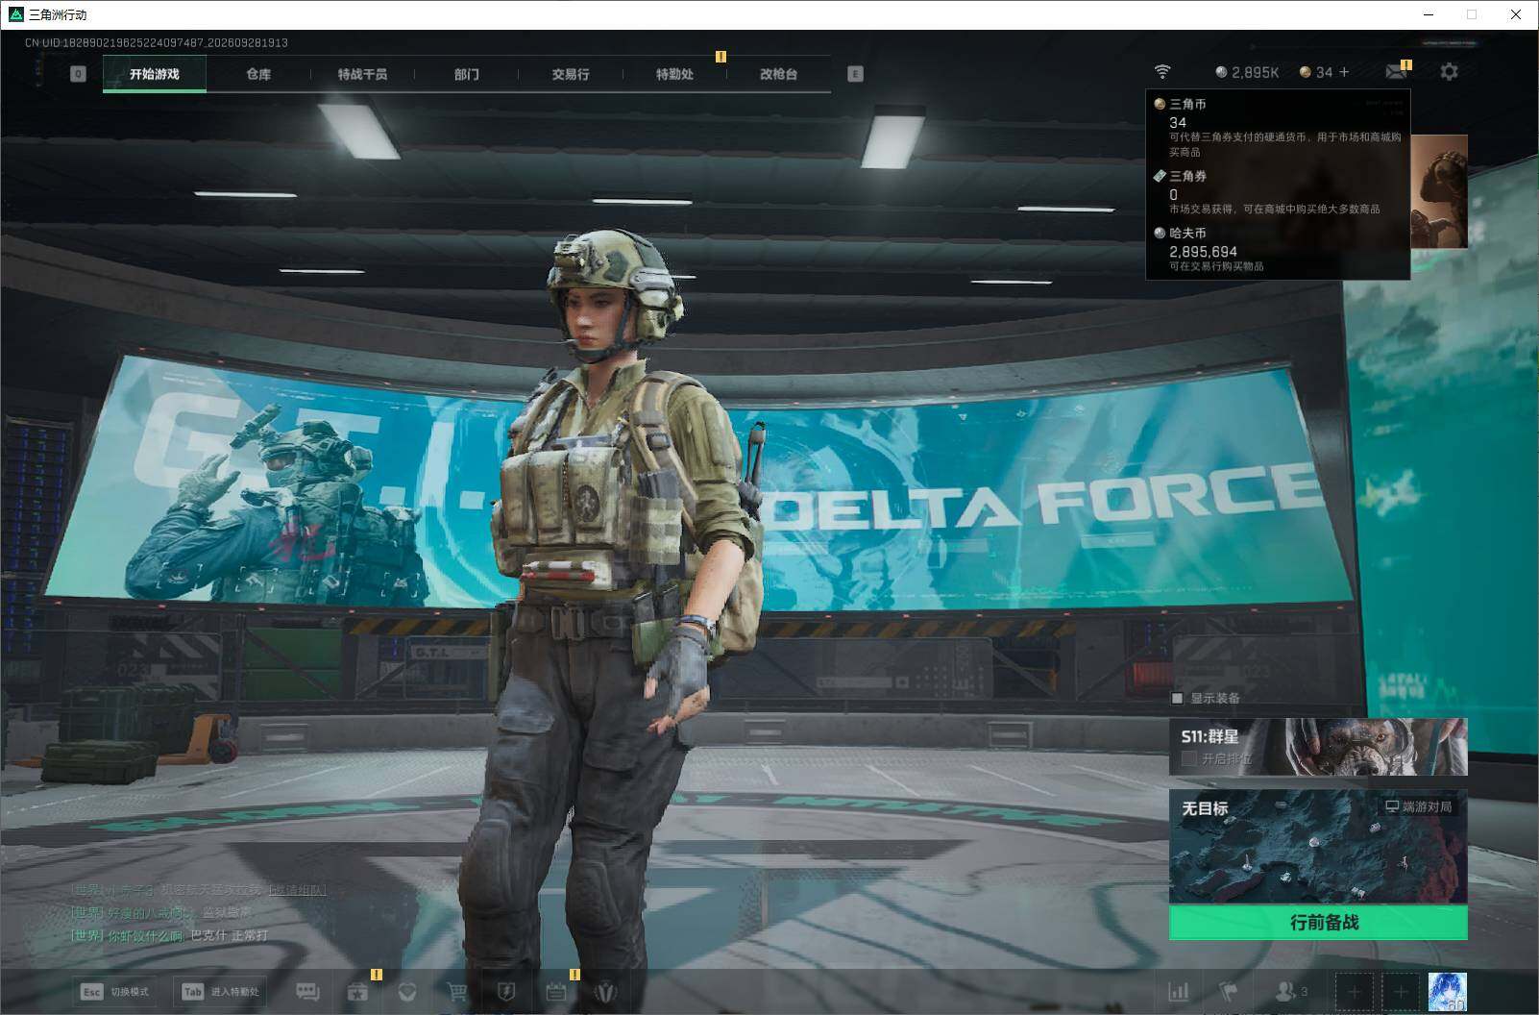Click first empty teammate invite slot
The height and width of the screenshot is (1015, 1539).
pyautogui.click(x=1355, y=991)
